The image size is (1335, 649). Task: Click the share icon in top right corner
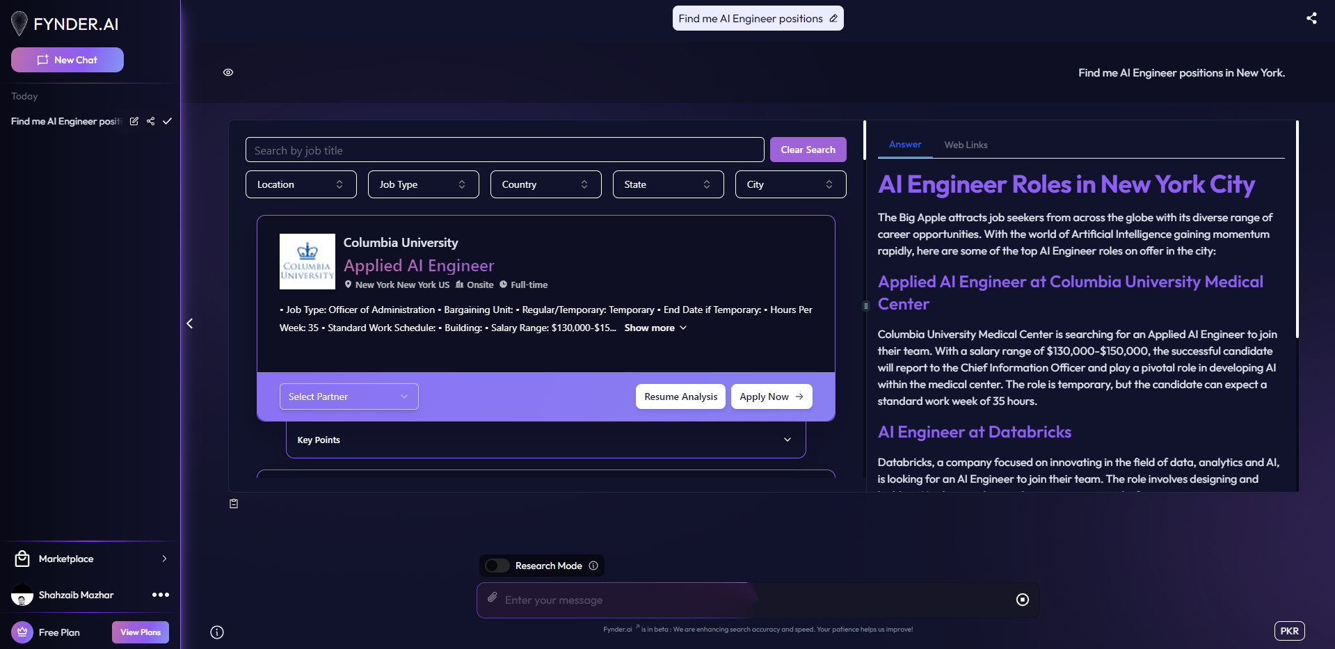click(x=1311, y=18)
